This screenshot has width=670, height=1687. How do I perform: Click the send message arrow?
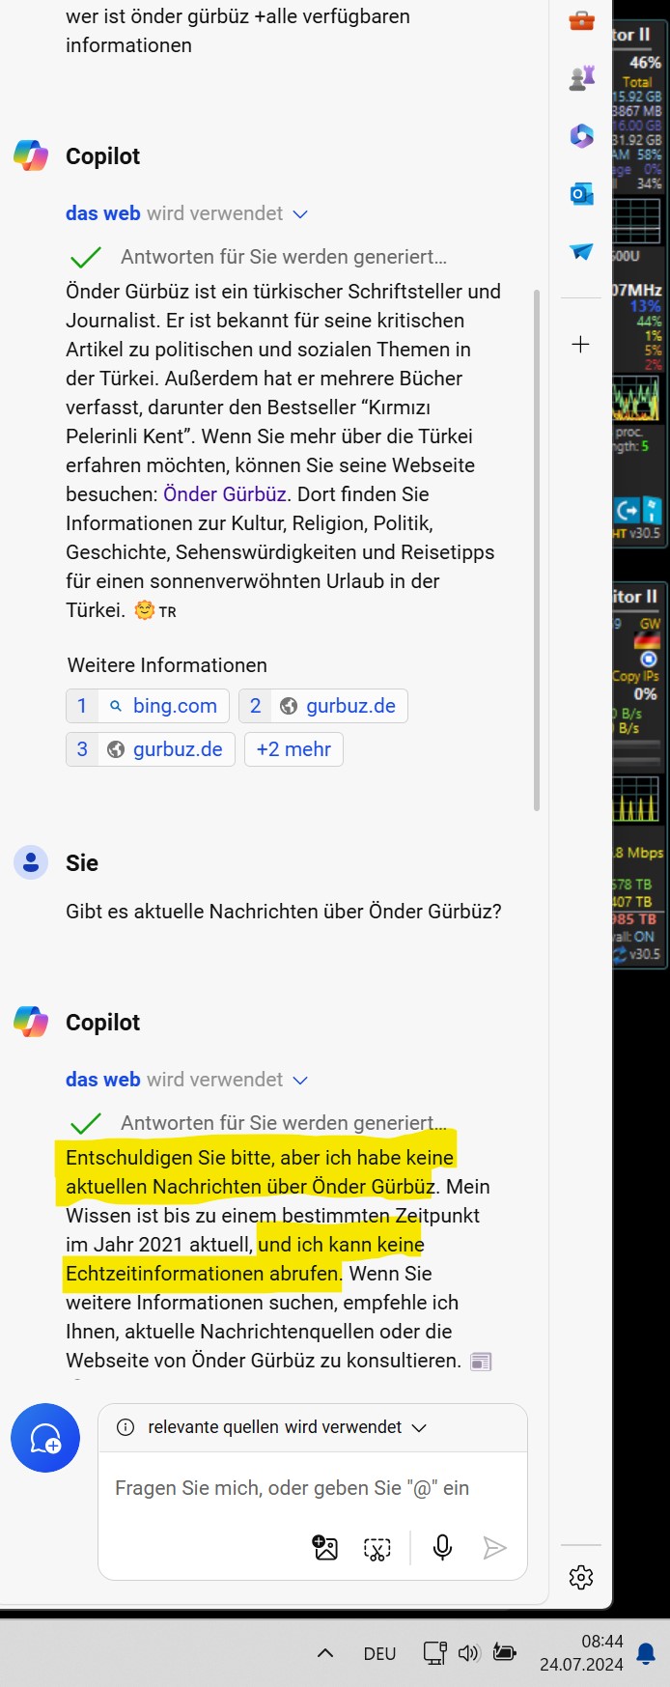click(x=494, y=1548)
